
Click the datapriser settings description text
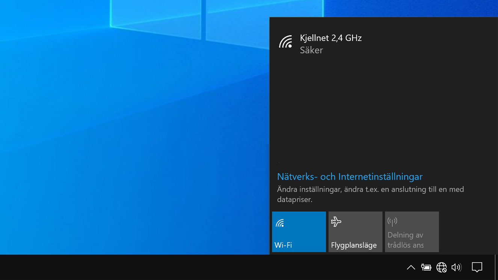point(371,194)
